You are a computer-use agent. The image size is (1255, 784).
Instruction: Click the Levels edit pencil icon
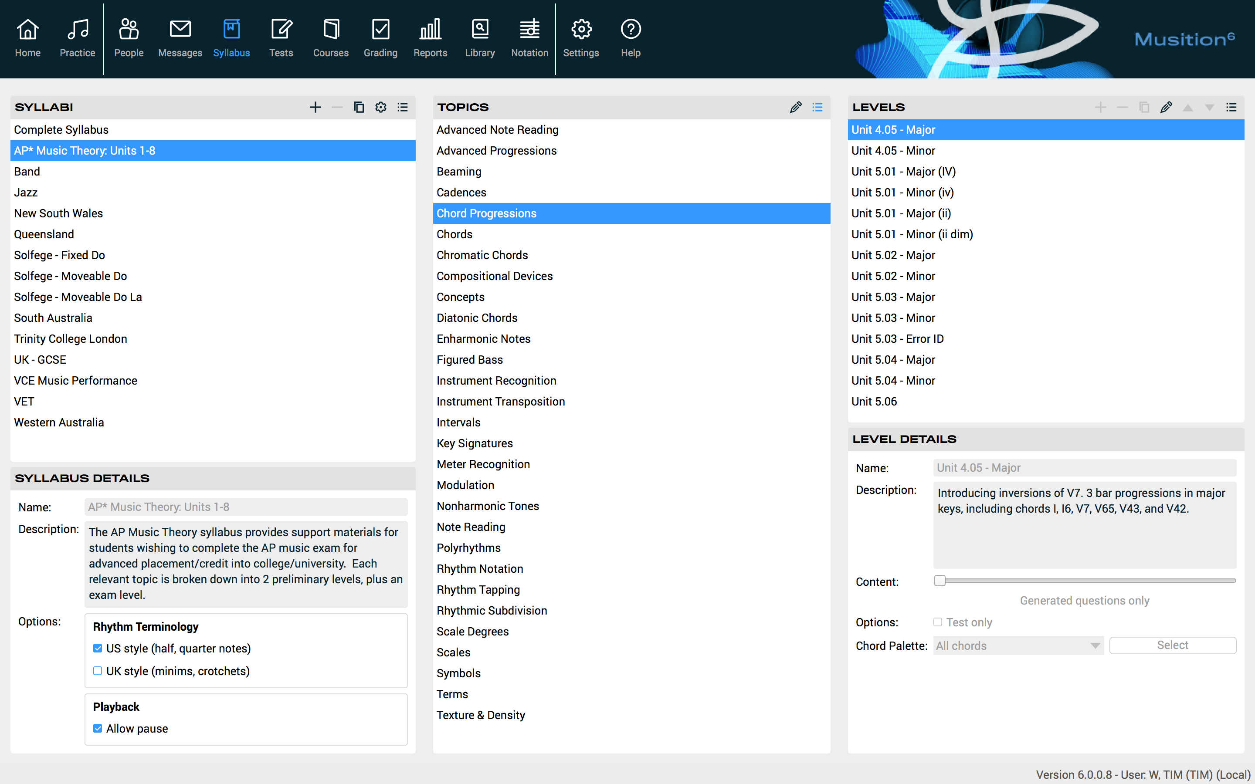point(1166,107)
